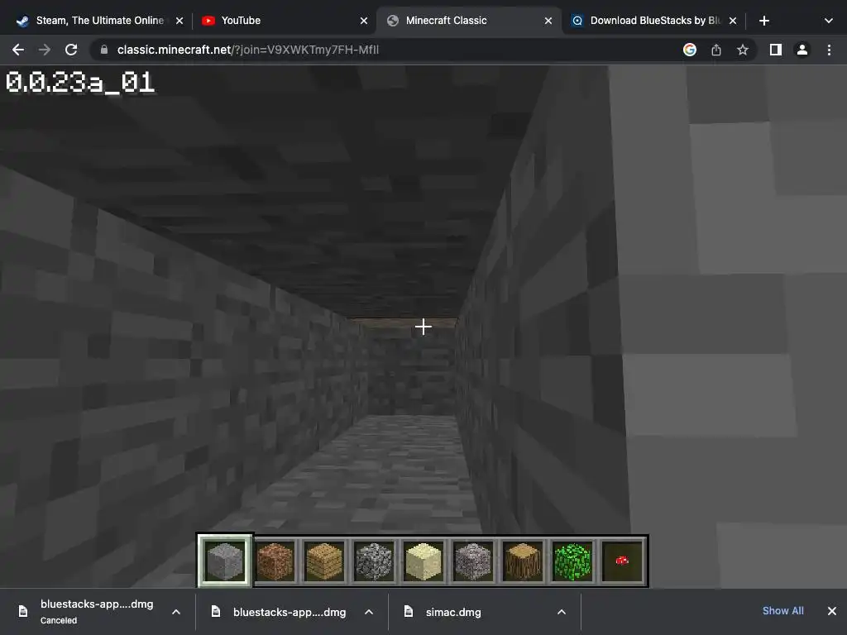The image size is (847, 635).
Task: Select the red mushroom in hotbar
Action: 622,561
